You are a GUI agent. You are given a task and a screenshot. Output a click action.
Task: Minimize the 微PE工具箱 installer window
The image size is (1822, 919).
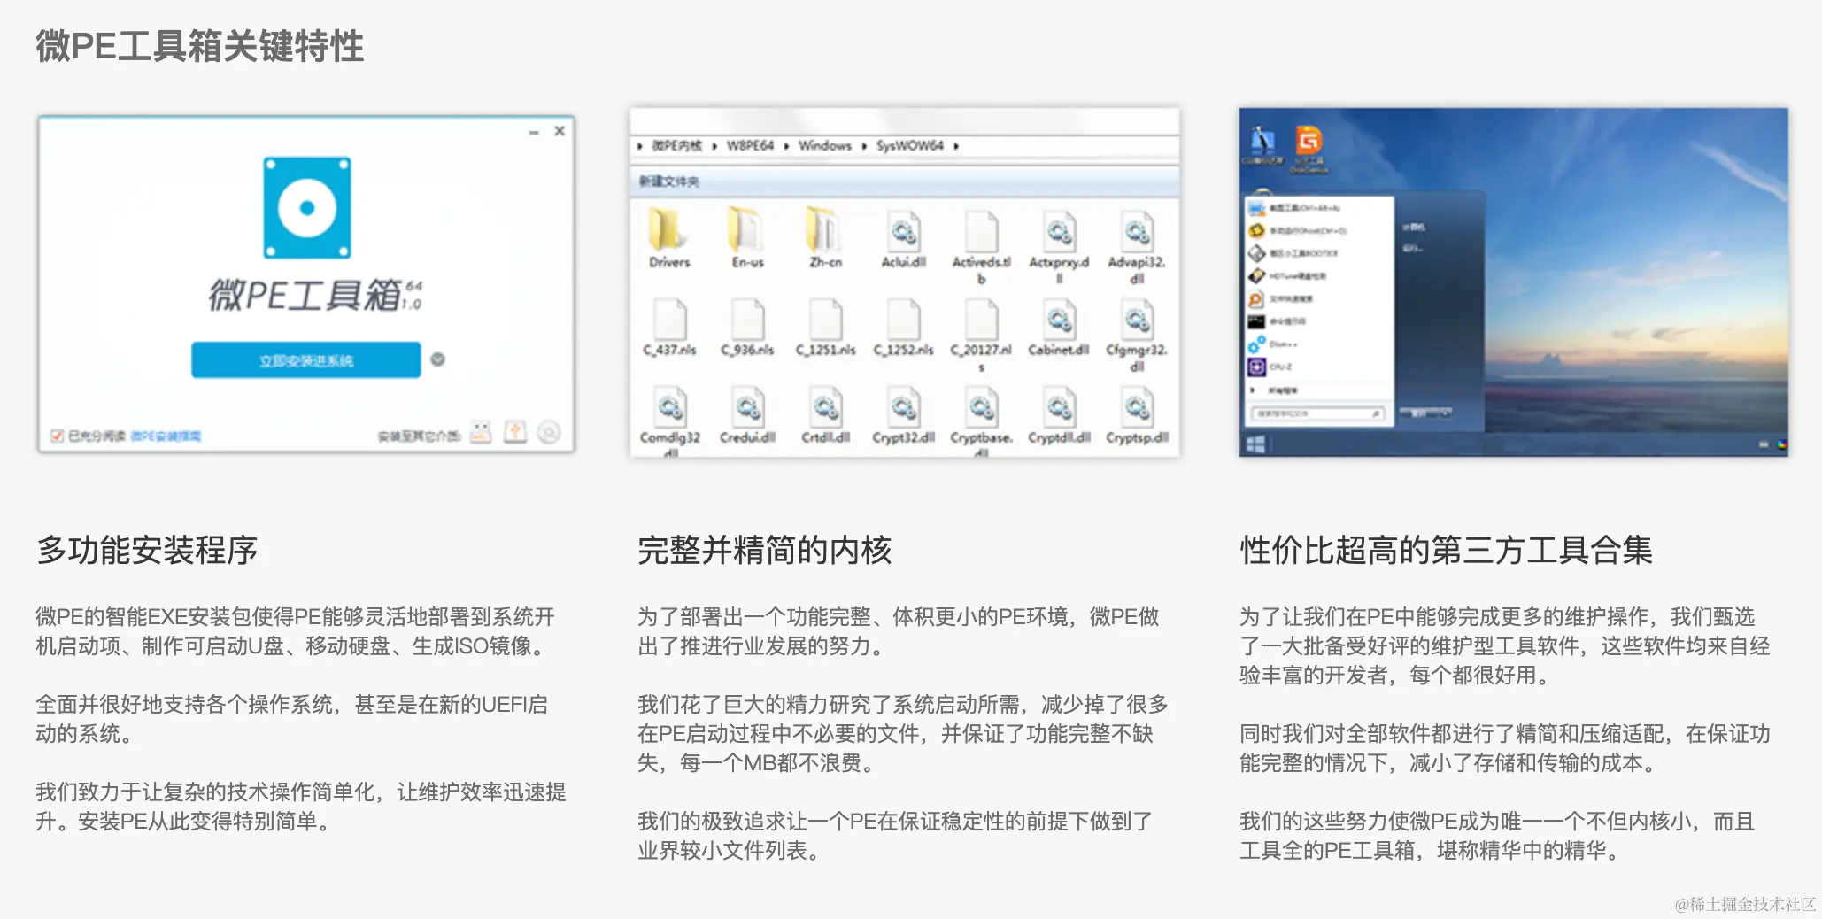click(534, 132)
